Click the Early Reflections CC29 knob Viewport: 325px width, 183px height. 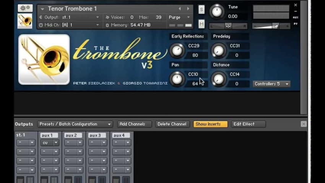click(177, 51)
